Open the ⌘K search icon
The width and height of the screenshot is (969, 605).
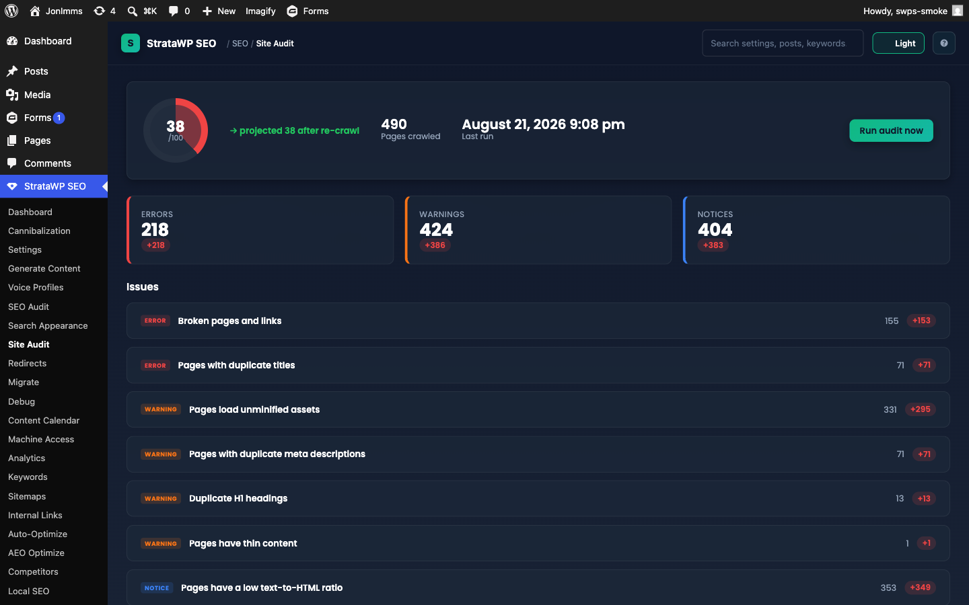coord(133,11)
